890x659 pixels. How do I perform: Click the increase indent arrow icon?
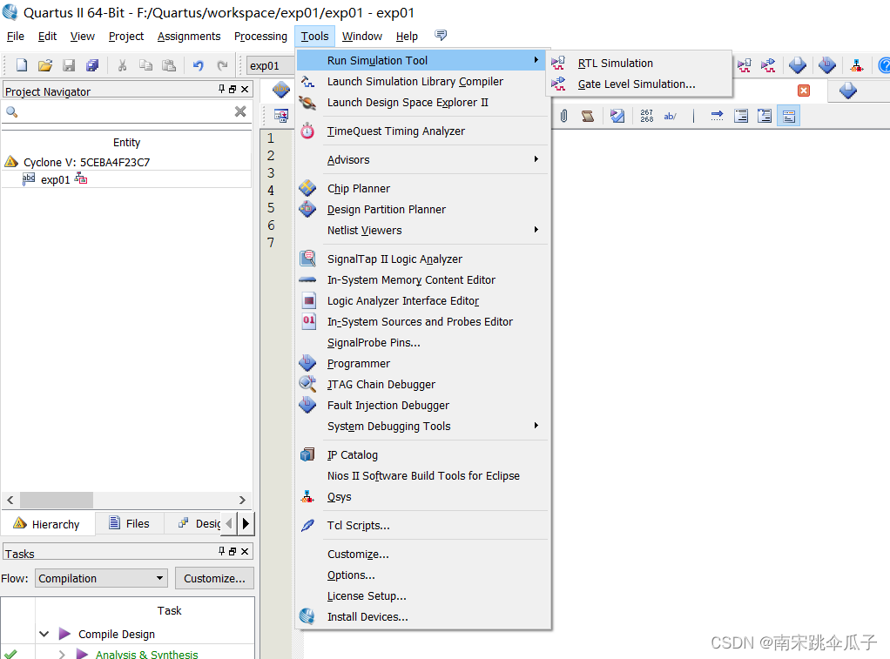717,116
